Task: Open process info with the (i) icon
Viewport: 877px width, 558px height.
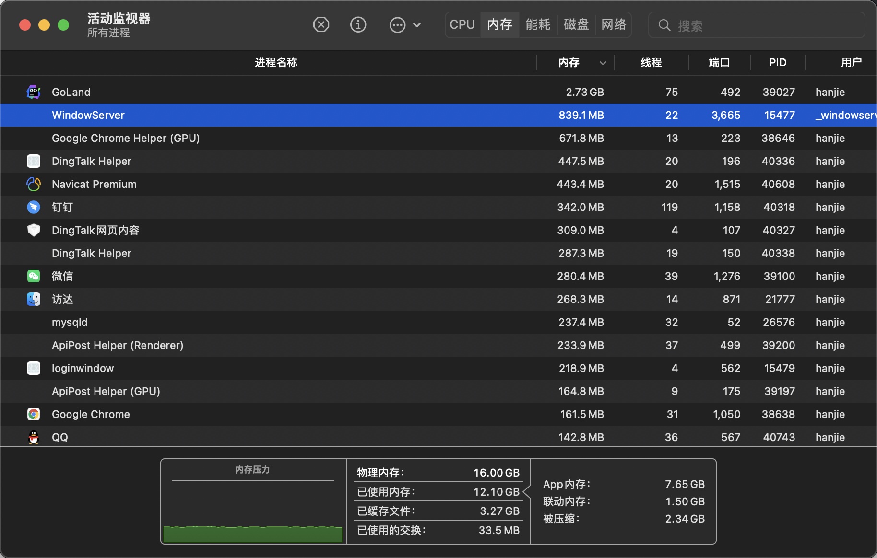Action: tap(358, 24)
